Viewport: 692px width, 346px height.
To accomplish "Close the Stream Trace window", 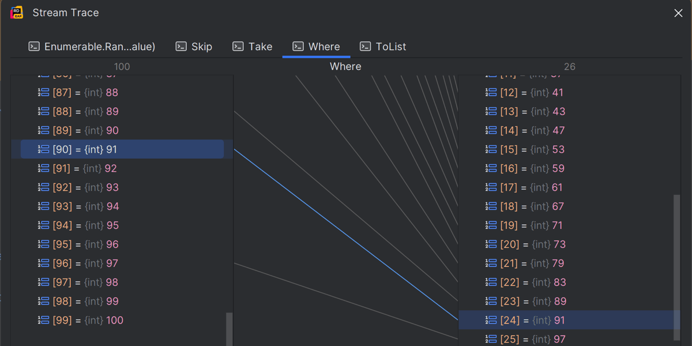I will click(678, 13).
